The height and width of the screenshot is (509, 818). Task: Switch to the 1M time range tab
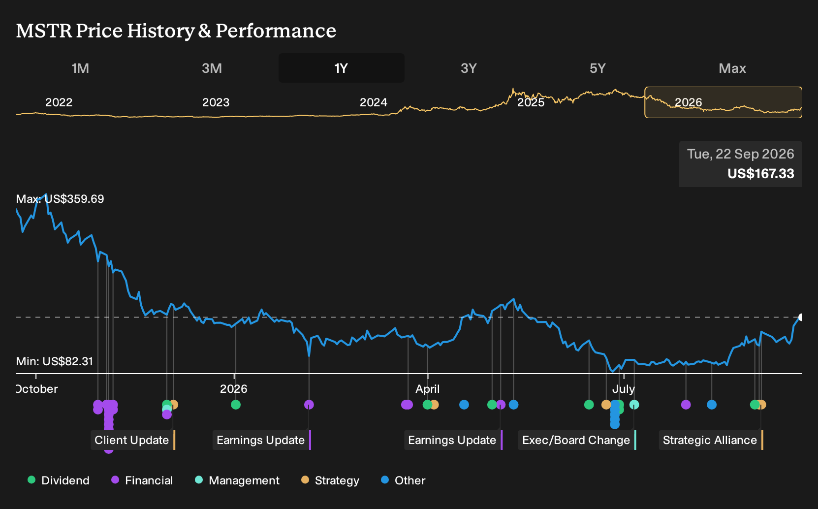[x=80, y=68]
